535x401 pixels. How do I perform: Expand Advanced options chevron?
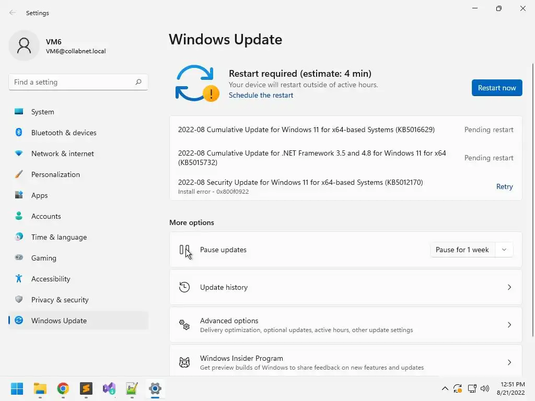(x=509, y=325)
